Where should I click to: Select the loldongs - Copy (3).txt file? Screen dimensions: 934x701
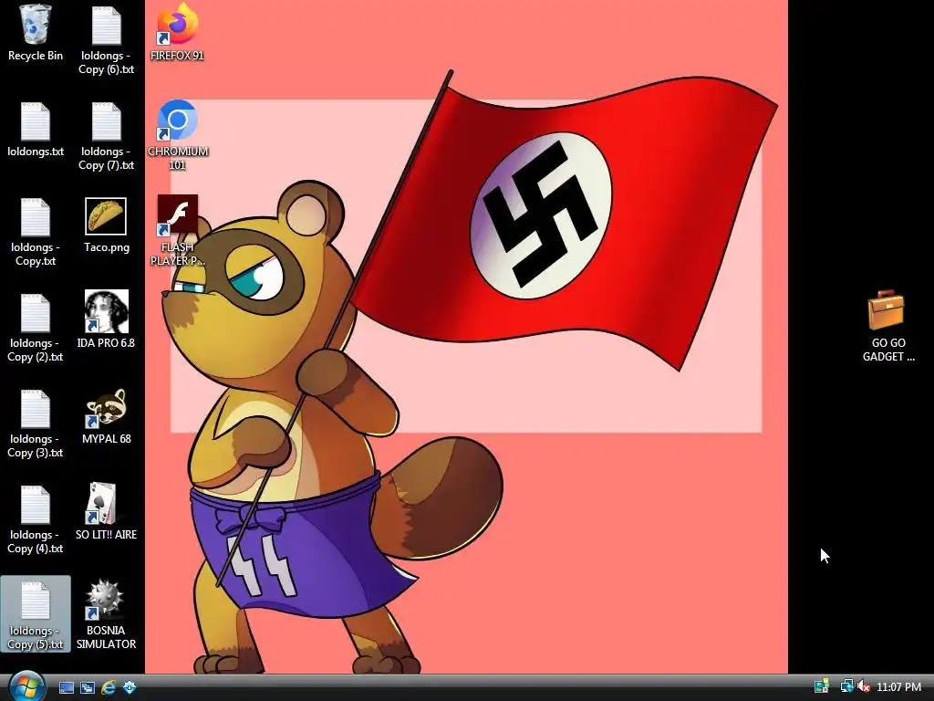coord(36,424)
